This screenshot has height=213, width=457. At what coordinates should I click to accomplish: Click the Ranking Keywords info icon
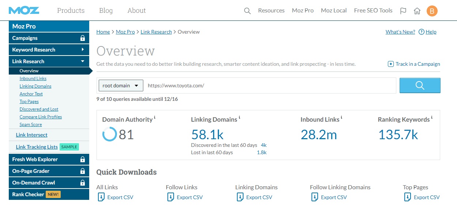pos(432,118)
